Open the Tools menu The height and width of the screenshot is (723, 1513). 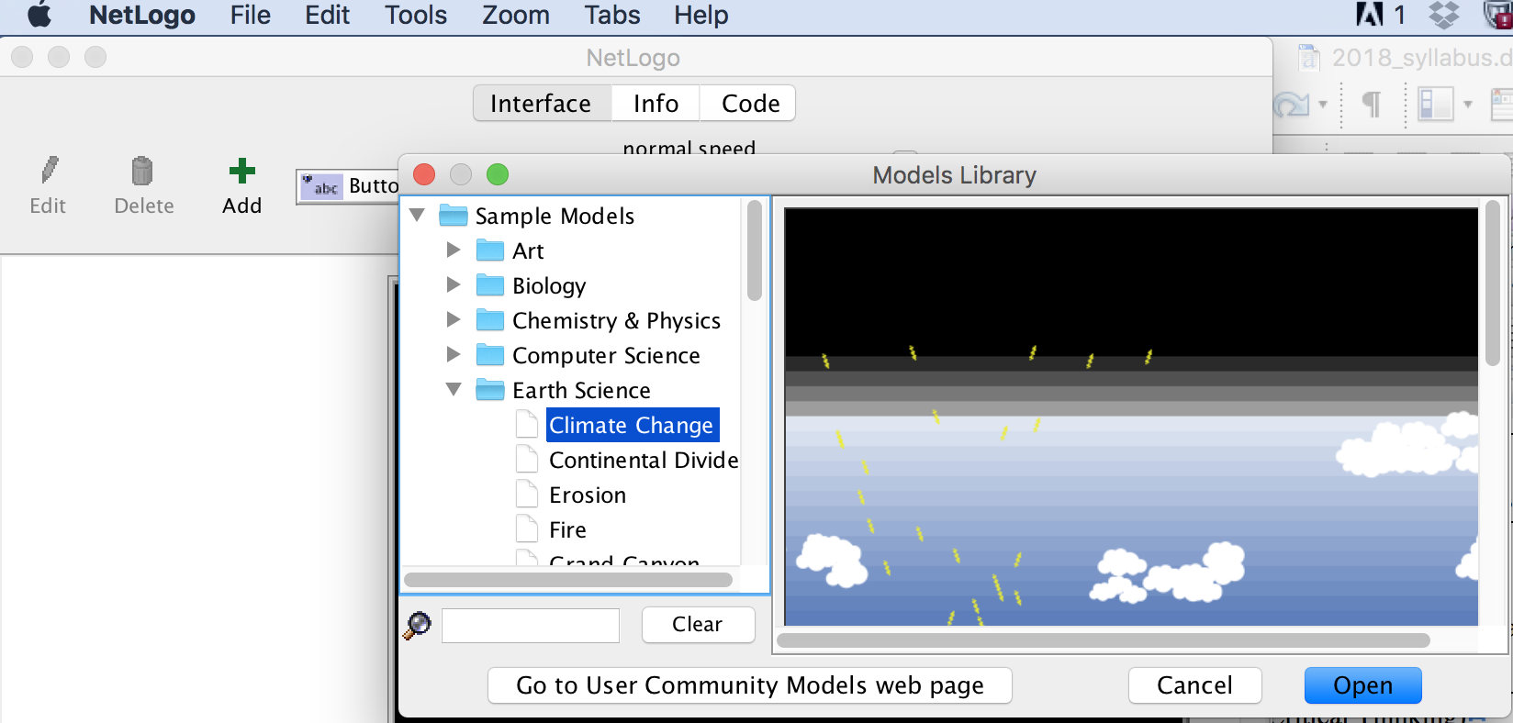coord(416,15)
